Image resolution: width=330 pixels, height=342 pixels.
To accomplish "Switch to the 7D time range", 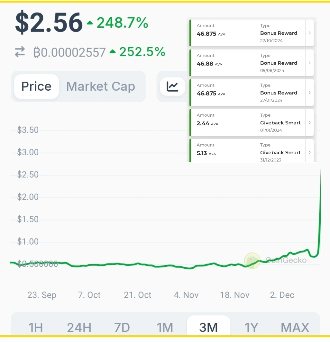I will [x=122, y=328].
